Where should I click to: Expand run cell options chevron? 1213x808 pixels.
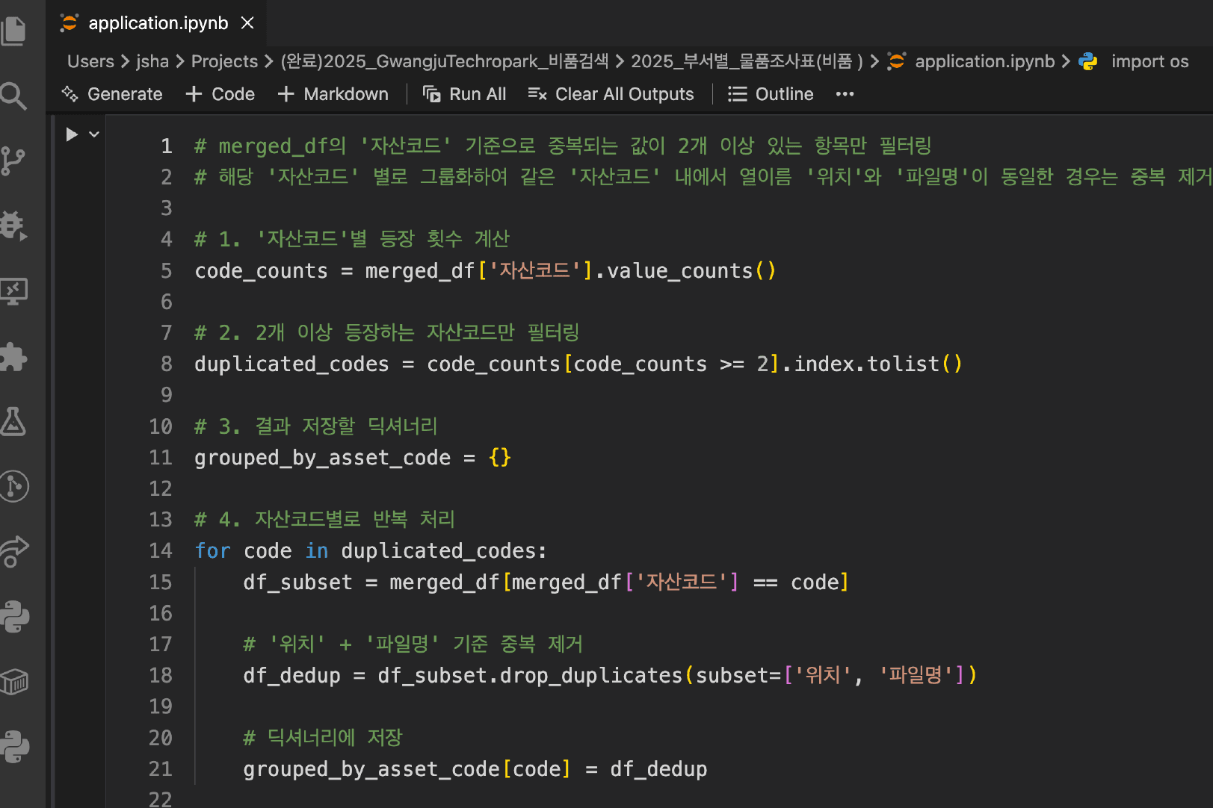[94, 134]
